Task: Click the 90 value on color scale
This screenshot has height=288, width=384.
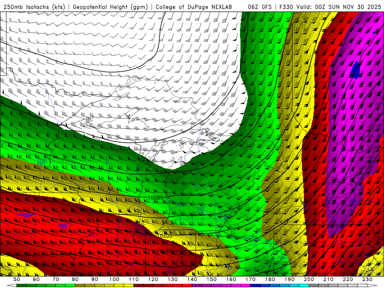Action: 95,279
